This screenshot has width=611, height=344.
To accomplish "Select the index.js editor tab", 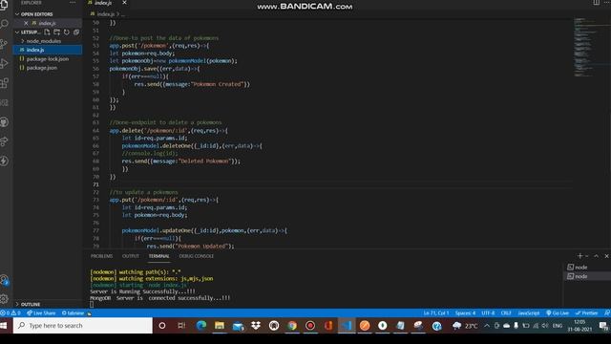I will [103, 3].
